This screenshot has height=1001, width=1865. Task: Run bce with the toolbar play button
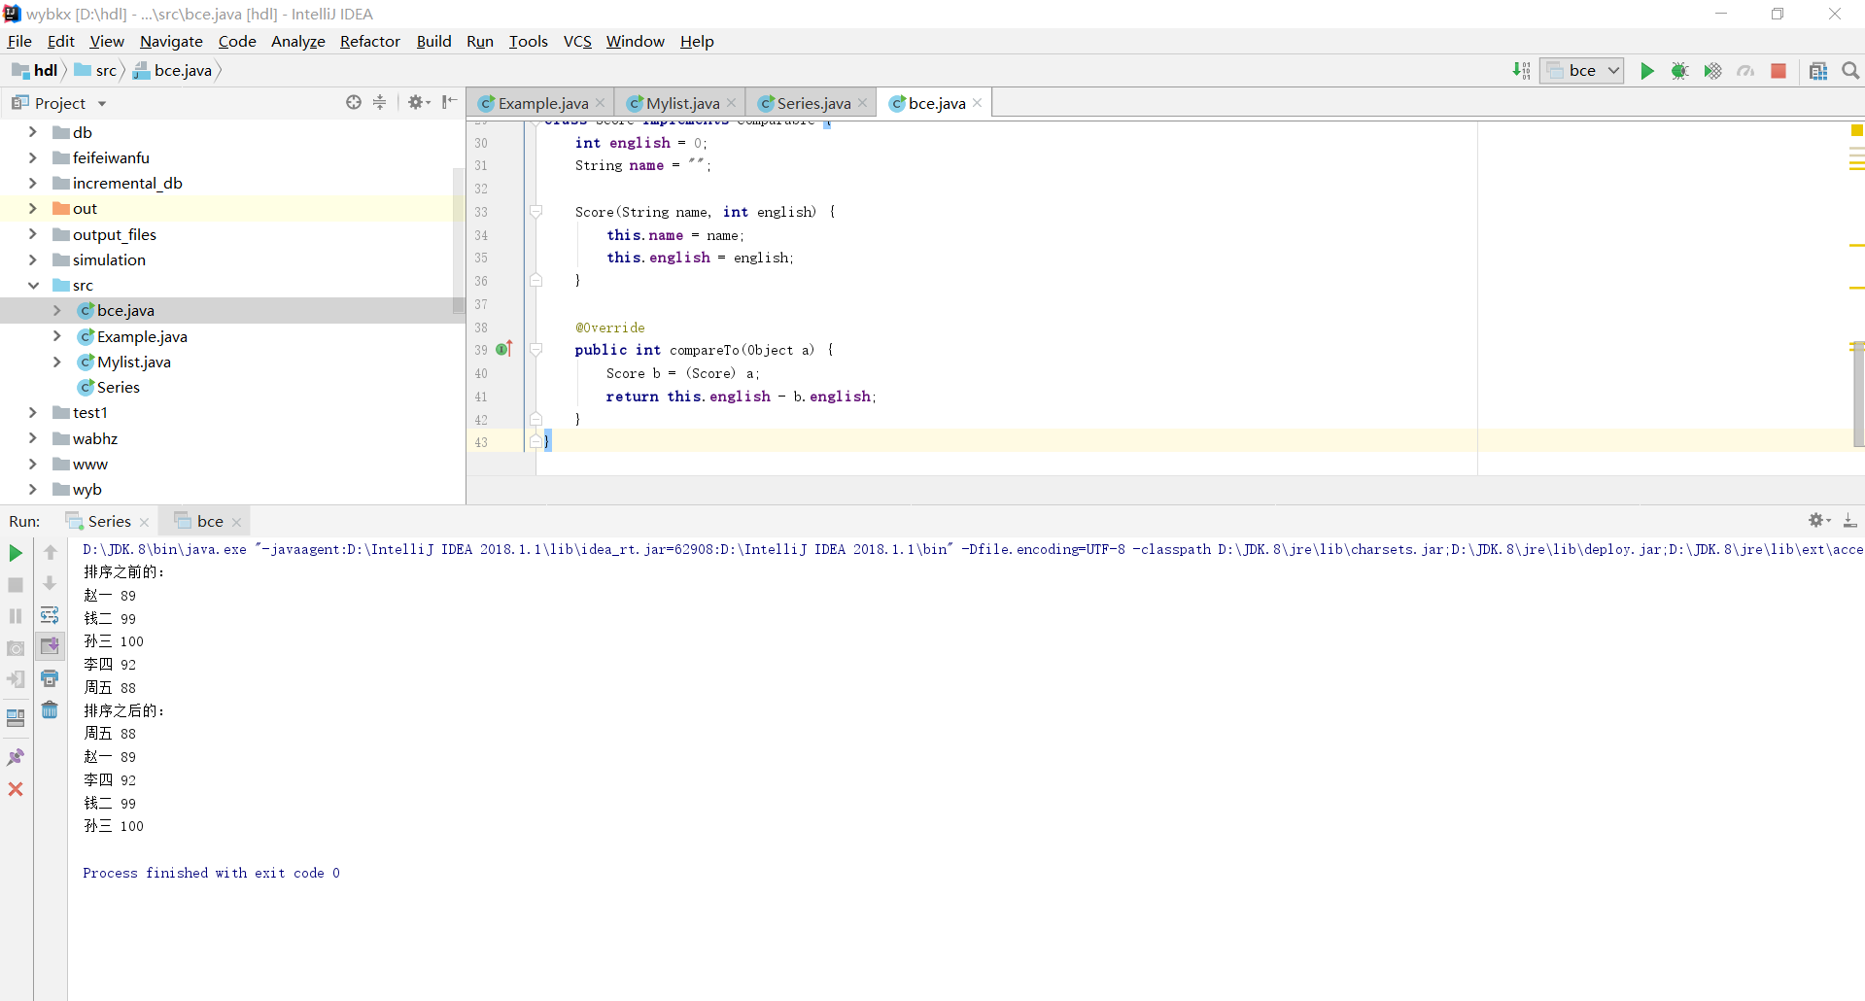click(1647, 70)
